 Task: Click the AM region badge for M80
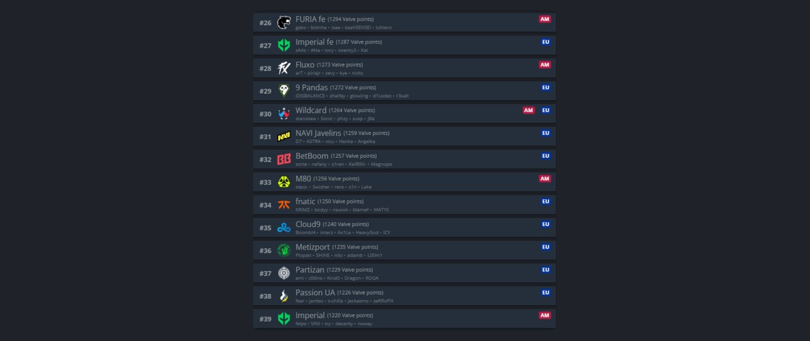tap(545, 179)
